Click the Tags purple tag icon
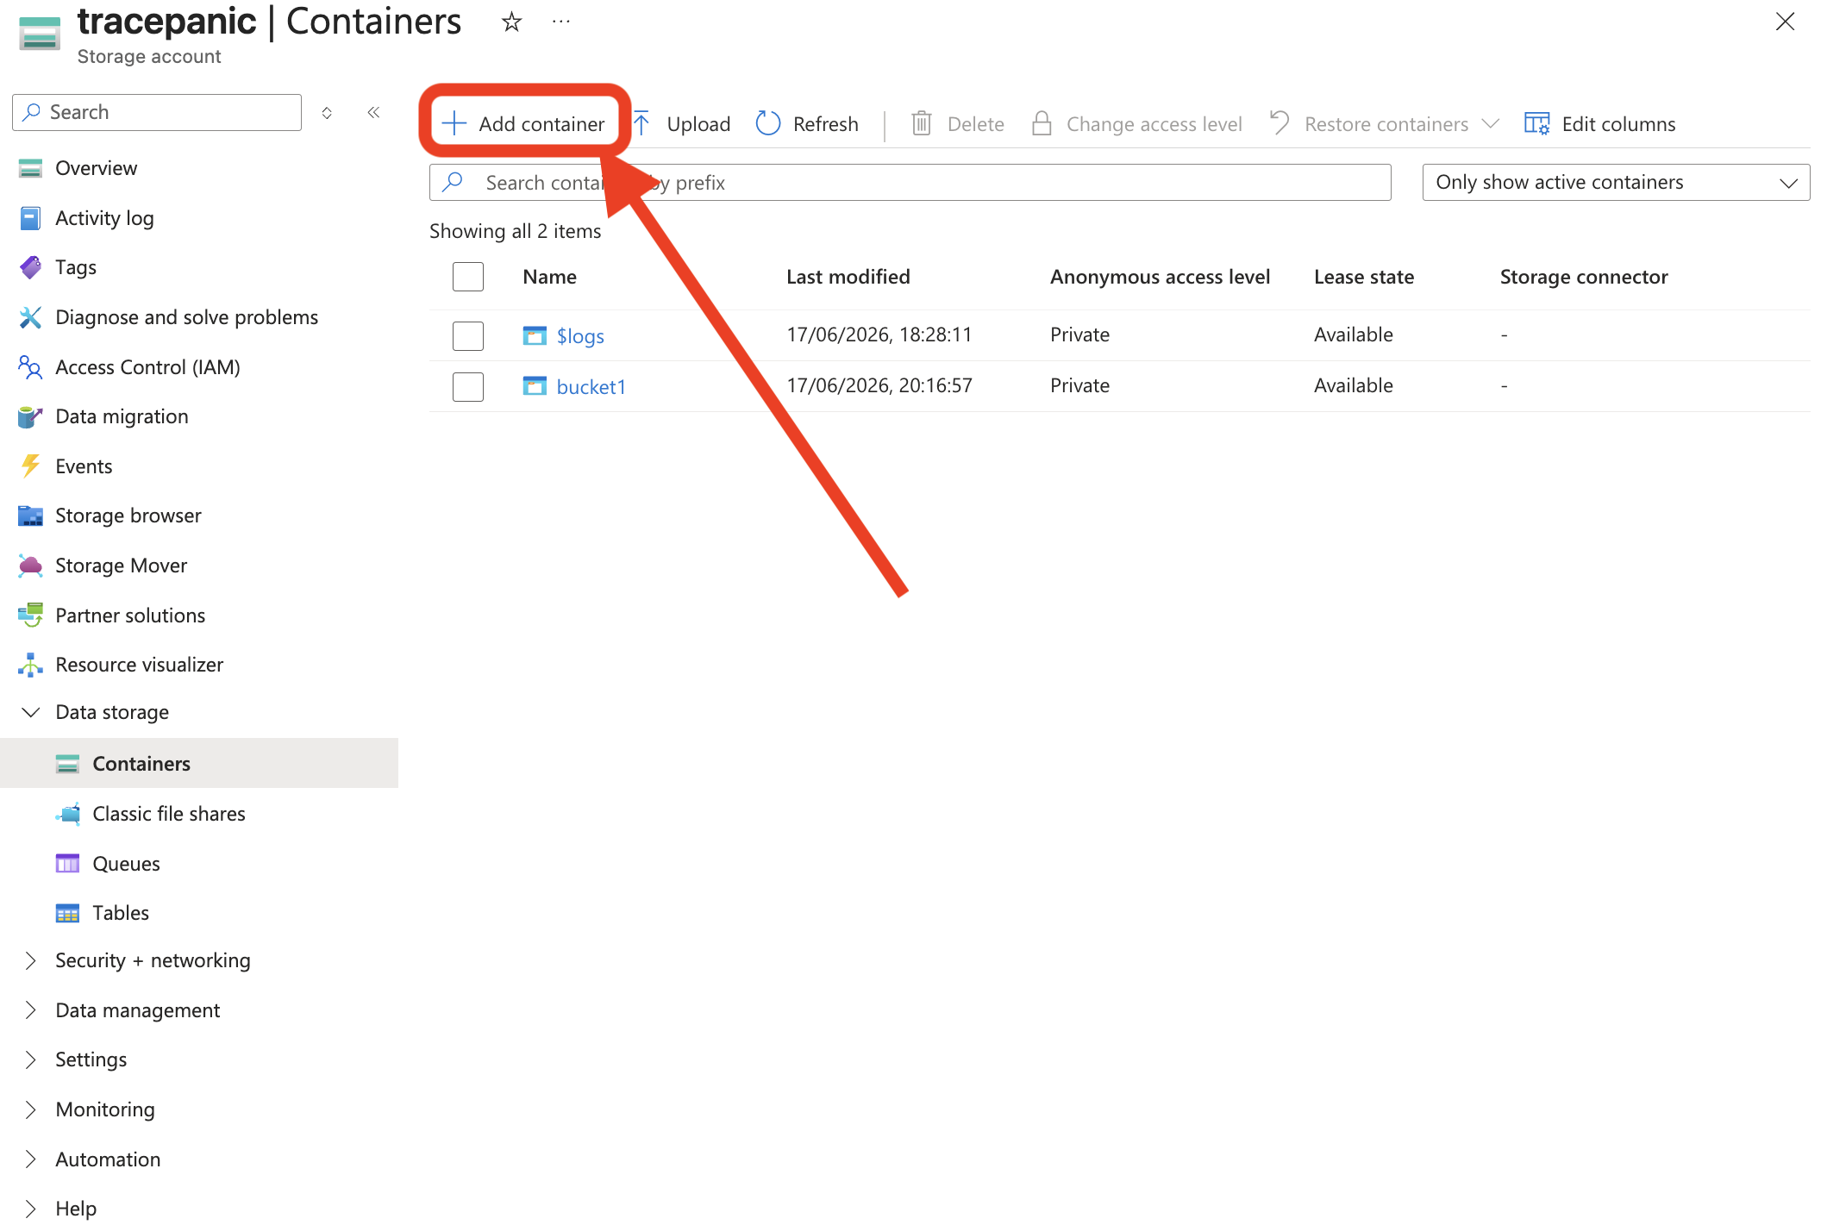This screenshot has height=1225, width=1827. click(30, 267)
